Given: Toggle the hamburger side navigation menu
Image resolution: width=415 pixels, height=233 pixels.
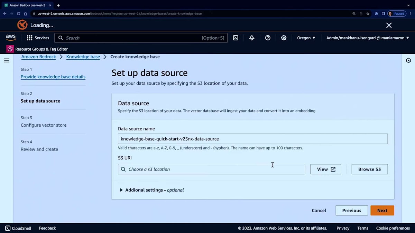Looking at the screenshot, I should tap(6, 60).
